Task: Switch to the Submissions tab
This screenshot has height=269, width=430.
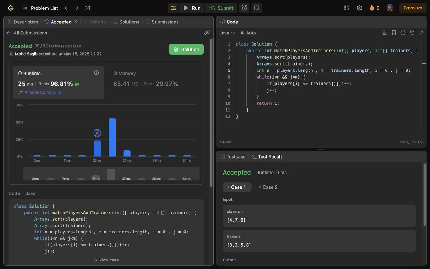Action: (x=162, y=22)
